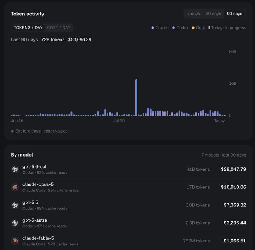255x250 pixels.
Task: Click the 41B tokens value
Action: [x=198, y=169]
